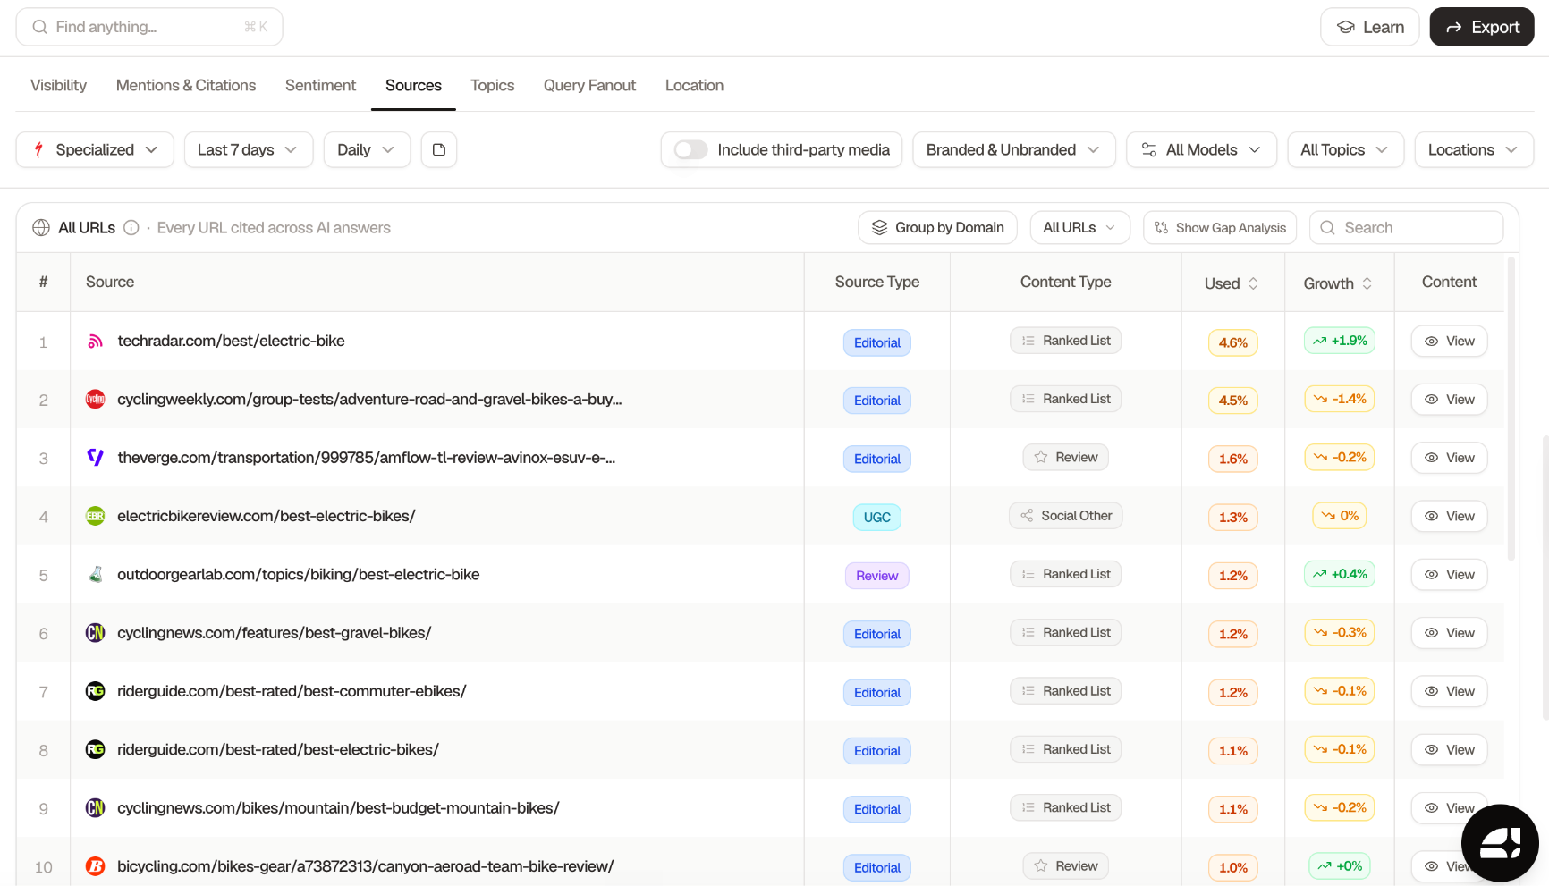Click riderguide favicon for best-commuter-ebikes row
The width and height of the screenshot is (1549, 886).
(x=95, y=691)
